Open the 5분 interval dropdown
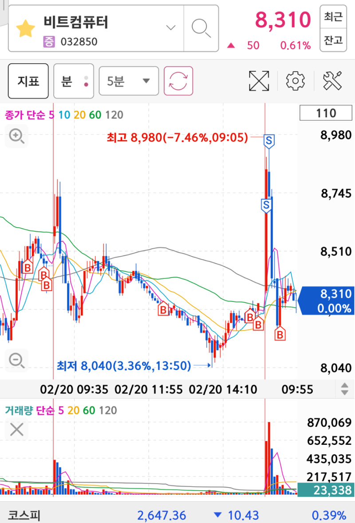This screenshot has height=523, width=355. pyautogui.click(x=129, y=81)
